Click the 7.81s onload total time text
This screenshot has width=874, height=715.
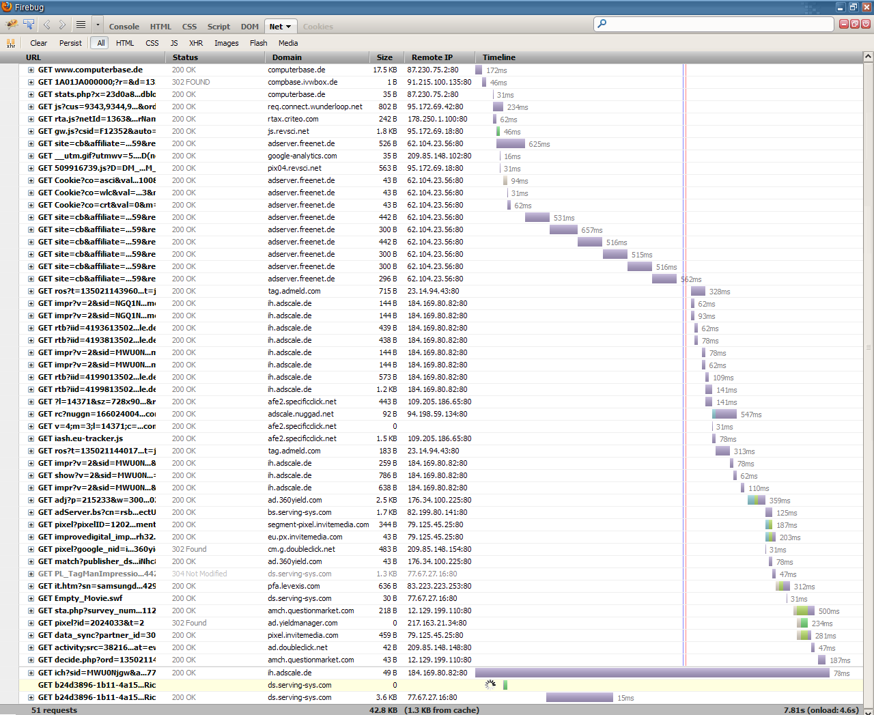pos(821,710)
